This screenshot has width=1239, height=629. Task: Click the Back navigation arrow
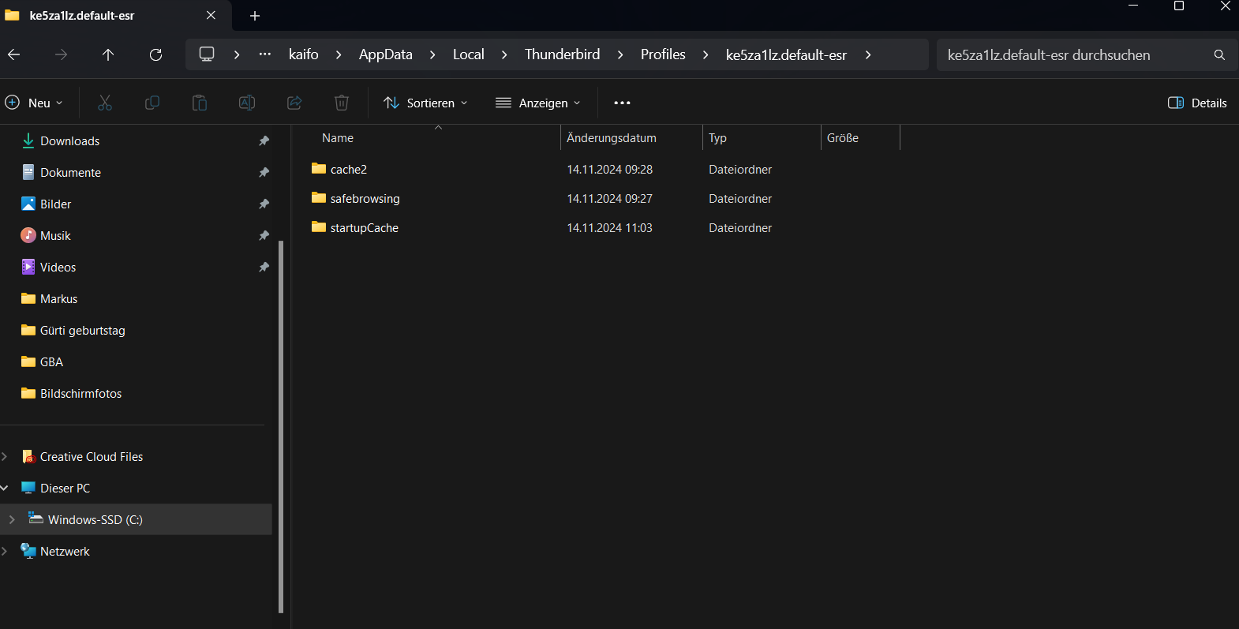click(14, 54)
